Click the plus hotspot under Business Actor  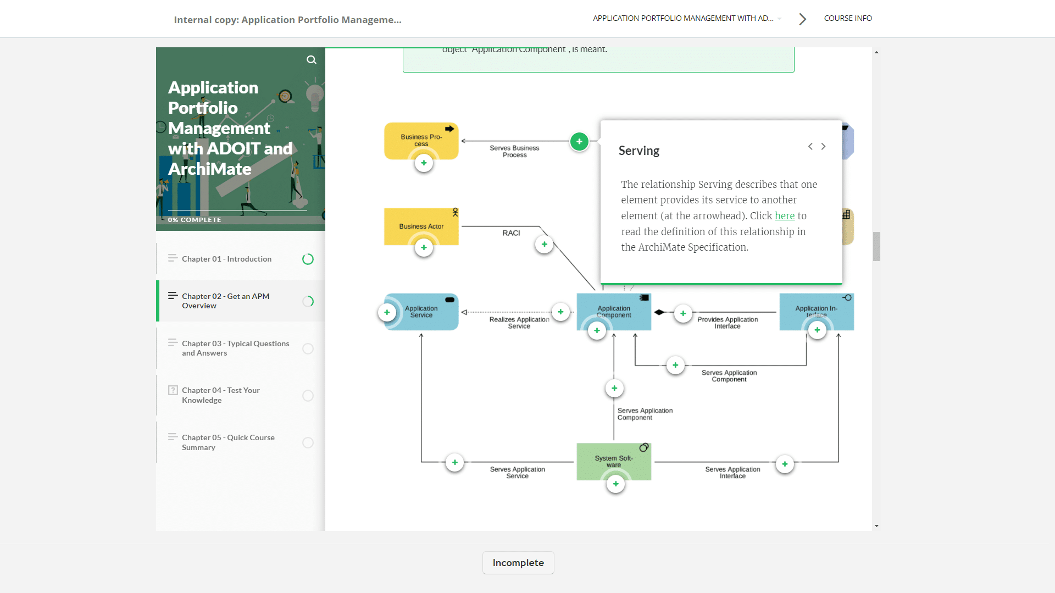pyautogui.click(x=424, y=248)
